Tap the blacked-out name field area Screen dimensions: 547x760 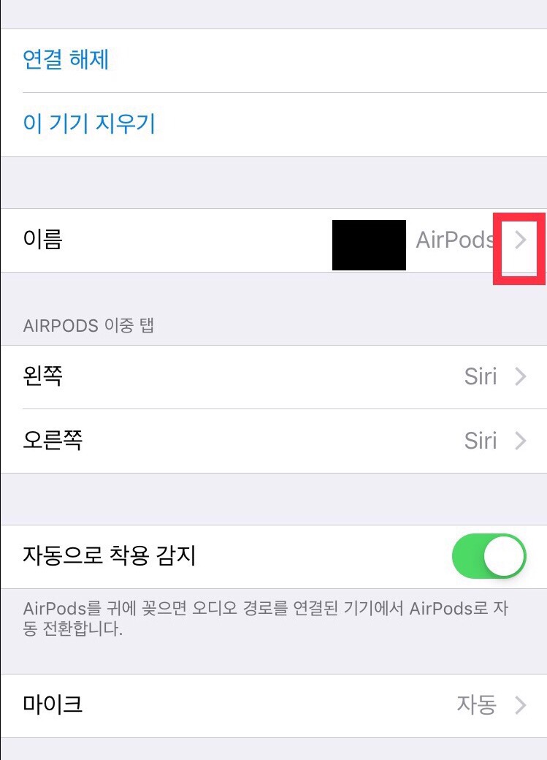[370, 245]
